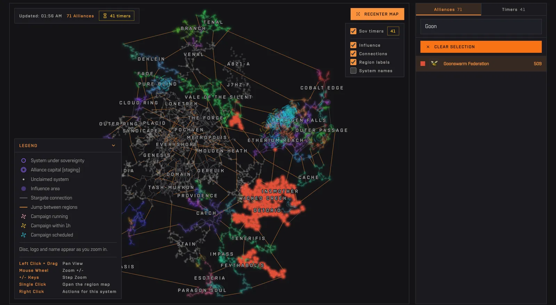This screenshot has width=556, height=305.
Task: Open the Tenal region label
Action: (213, 22)
